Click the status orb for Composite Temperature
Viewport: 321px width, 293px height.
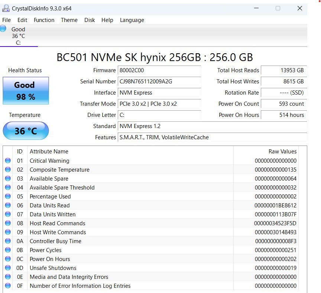8,170
